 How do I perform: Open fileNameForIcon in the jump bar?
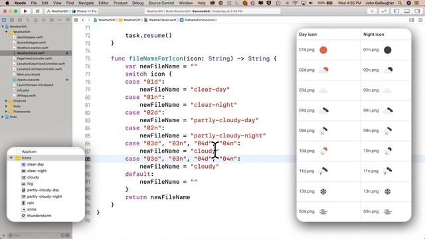(199, 20)
